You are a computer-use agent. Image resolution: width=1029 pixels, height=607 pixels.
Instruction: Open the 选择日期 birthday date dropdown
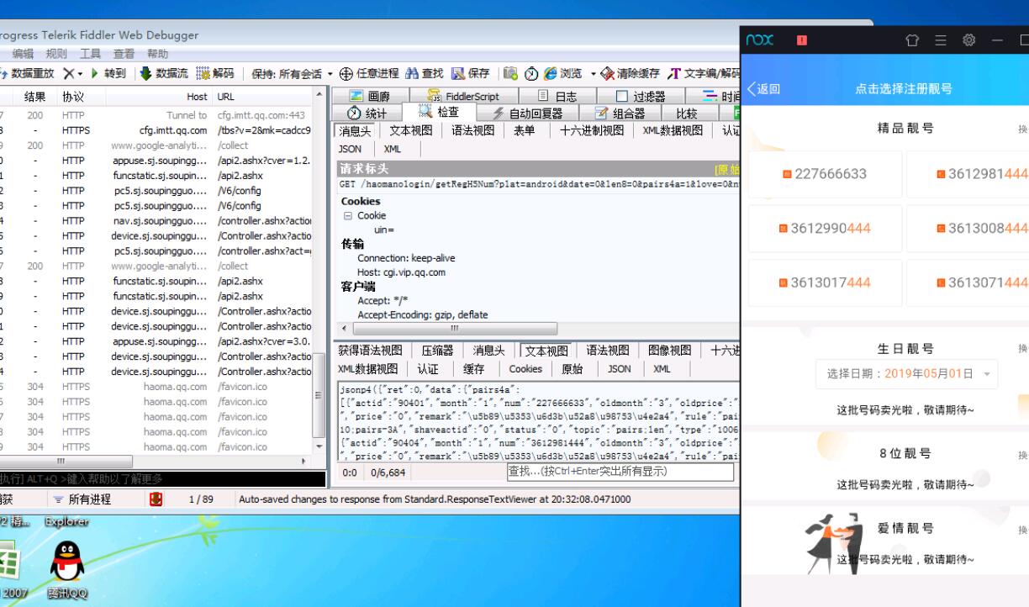[x=907, y=373]
